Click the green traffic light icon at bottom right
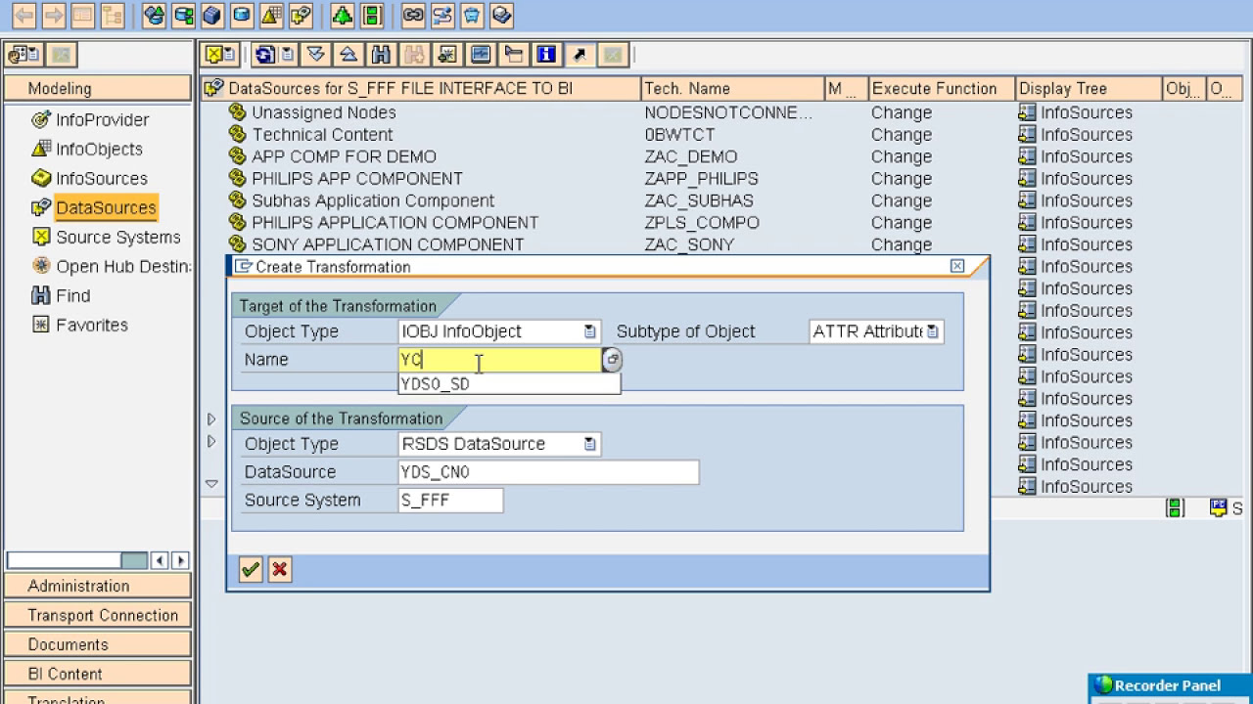Viewport: 1253px width, 704px height. (1175, 508)
